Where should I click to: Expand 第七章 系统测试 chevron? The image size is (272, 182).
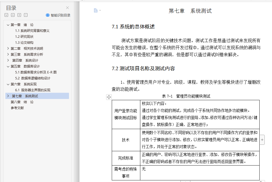pyautogui.click(x=8, y=96)
